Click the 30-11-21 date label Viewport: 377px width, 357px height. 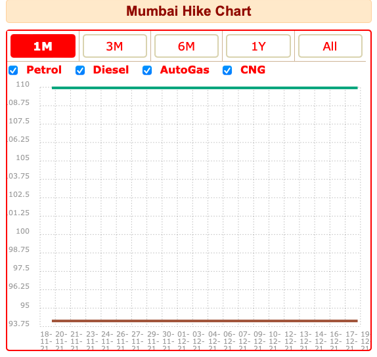168,341
